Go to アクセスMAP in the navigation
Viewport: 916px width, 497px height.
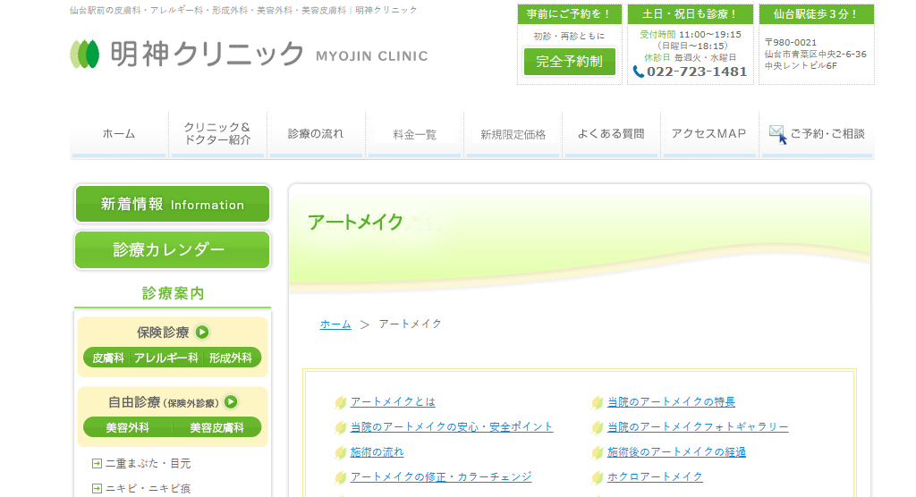708,134
